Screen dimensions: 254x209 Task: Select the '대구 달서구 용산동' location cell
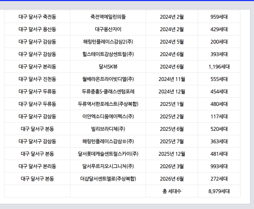(x=37, y=29)
